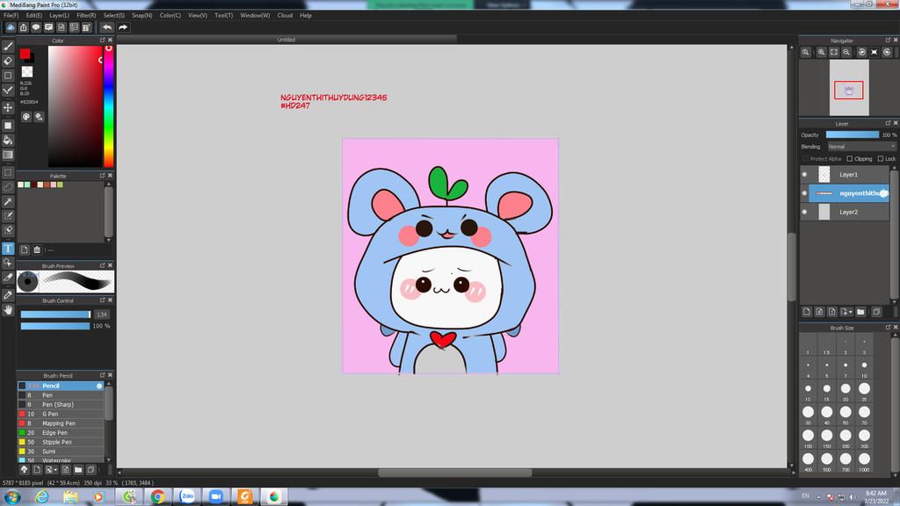Open the Snap menu

click(142, 16)
